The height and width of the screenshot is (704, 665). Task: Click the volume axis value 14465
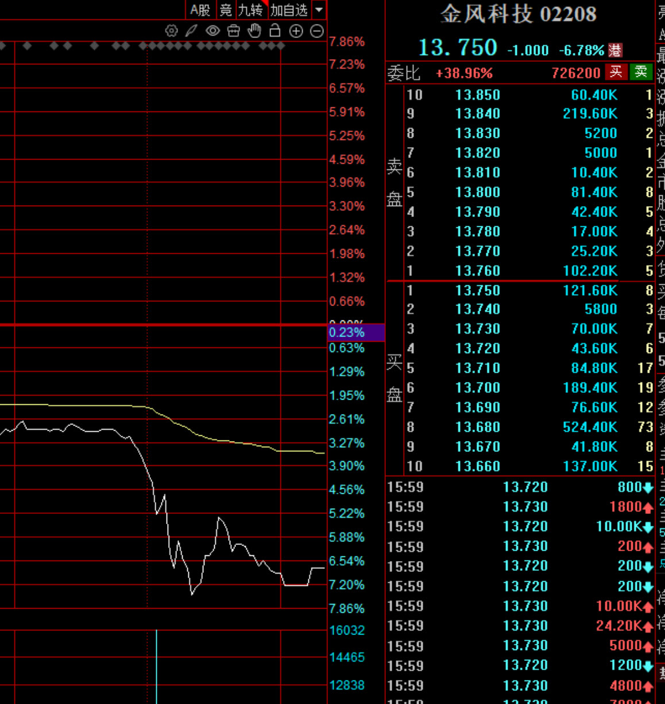347,657
